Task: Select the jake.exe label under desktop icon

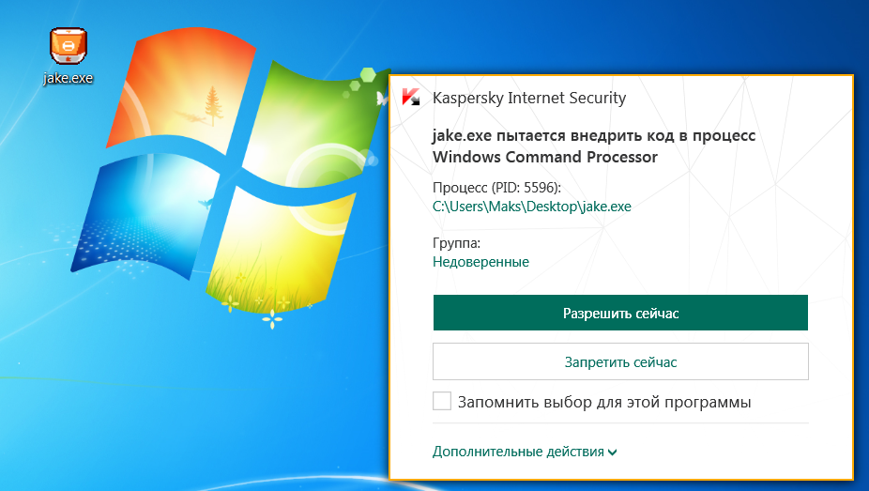Action: tap(69, 78)
